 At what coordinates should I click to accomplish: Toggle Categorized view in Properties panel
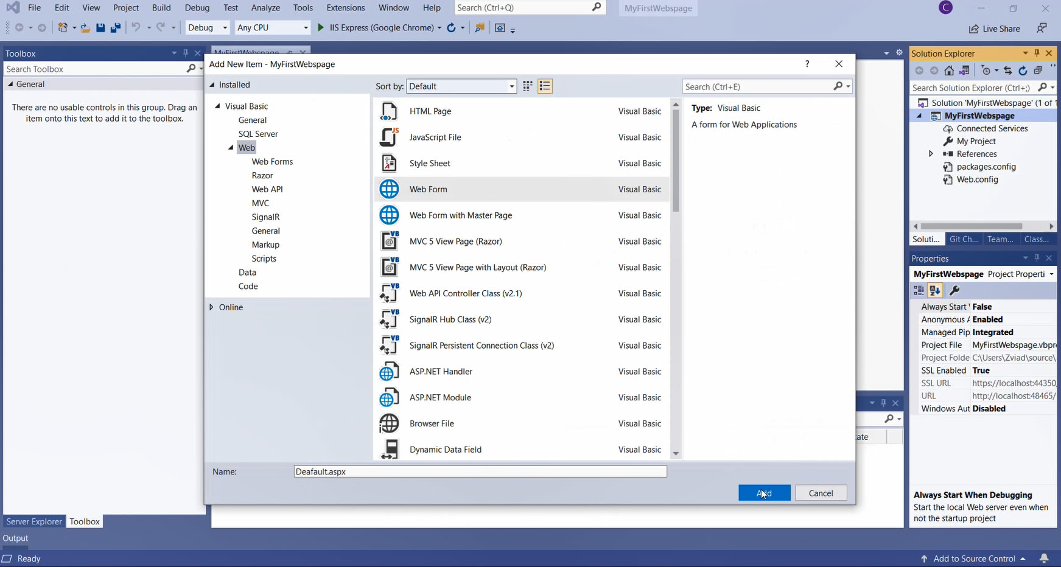919,291
